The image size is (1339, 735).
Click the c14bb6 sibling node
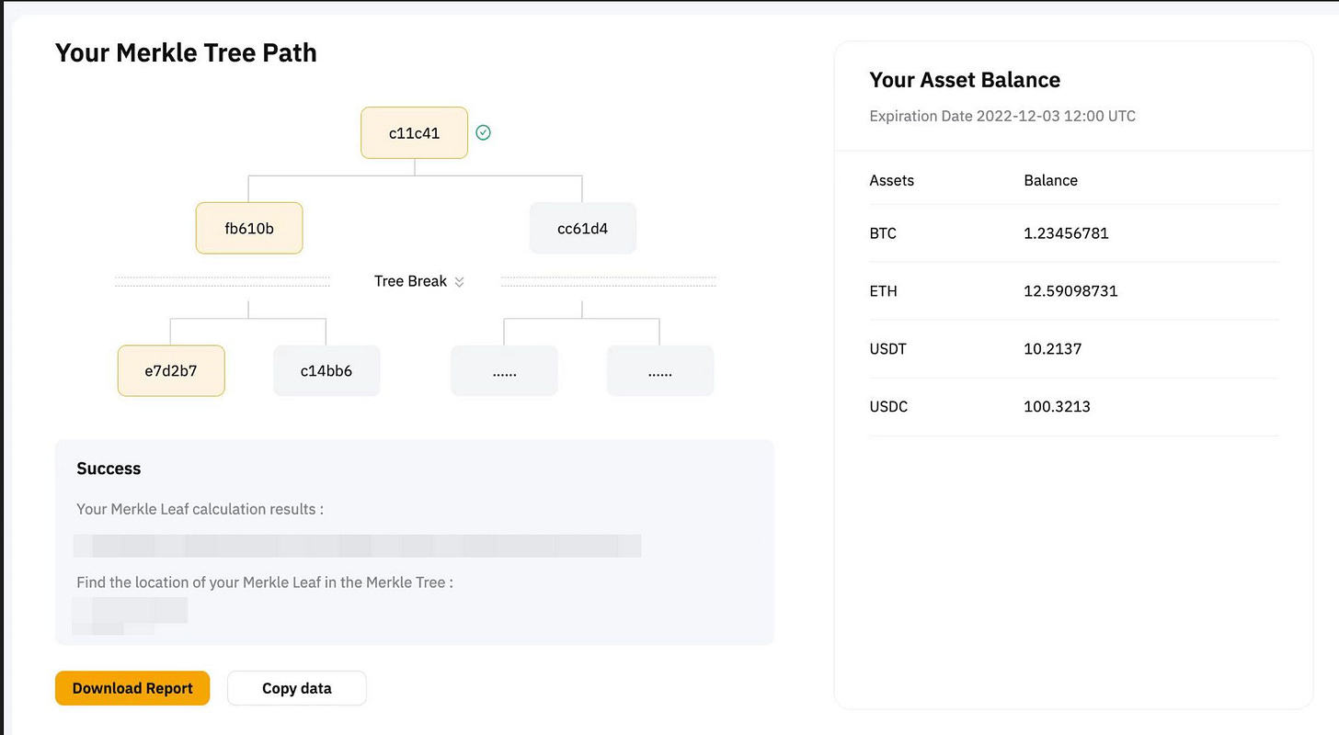click(x=326, y=371)
